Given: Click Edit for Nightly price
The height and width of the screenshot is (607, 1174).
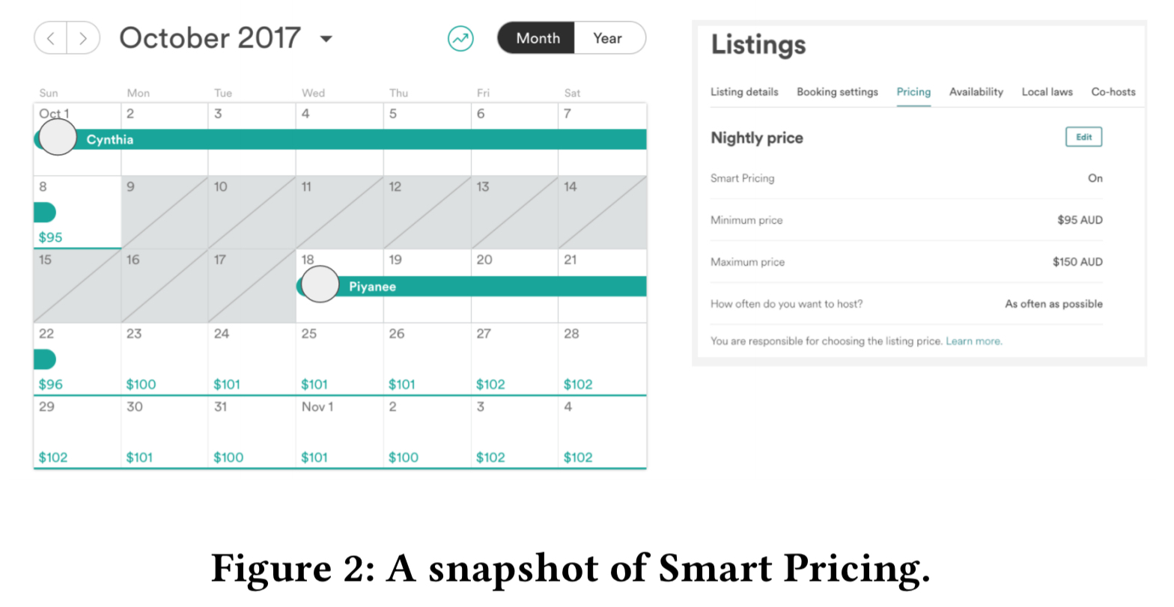Looking at the screenshot, I should [1083, 137].
